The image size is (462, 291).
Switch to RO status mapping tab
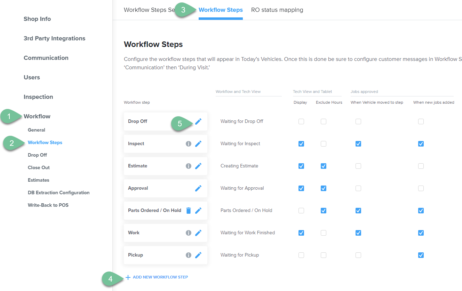277,10
